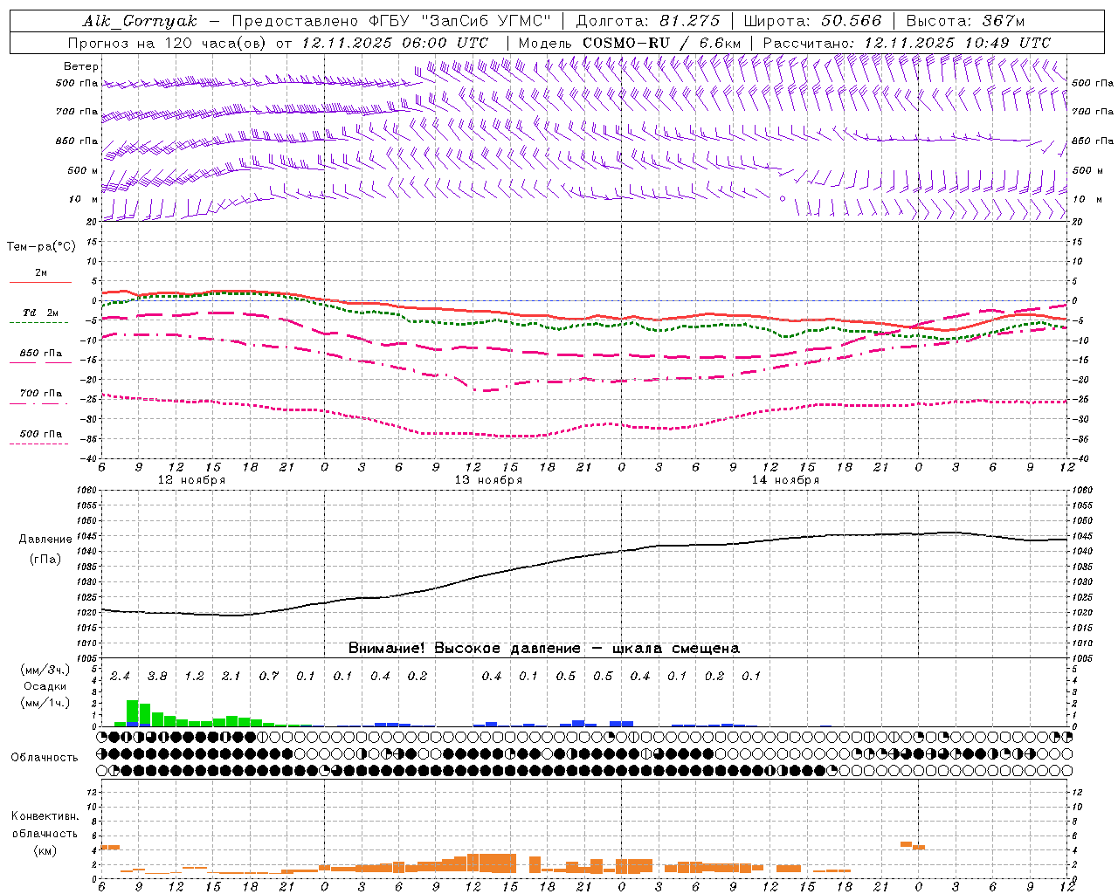Click the Тем-ра(°C) axis title

(41, 247)
